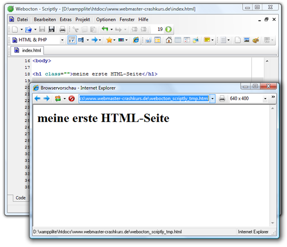The image size is (287, 247).
Task: Click the home house icon in toolbar
Action: coord(169,40)
